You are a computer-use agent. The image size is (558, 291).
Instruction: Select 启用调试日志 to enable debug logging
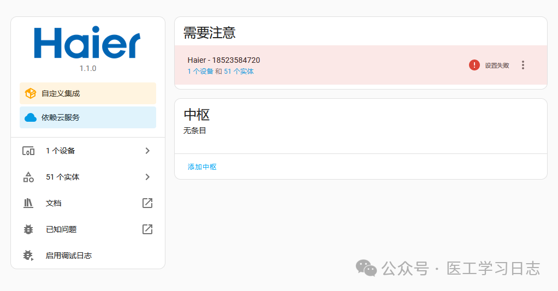(x=88, y=256)
